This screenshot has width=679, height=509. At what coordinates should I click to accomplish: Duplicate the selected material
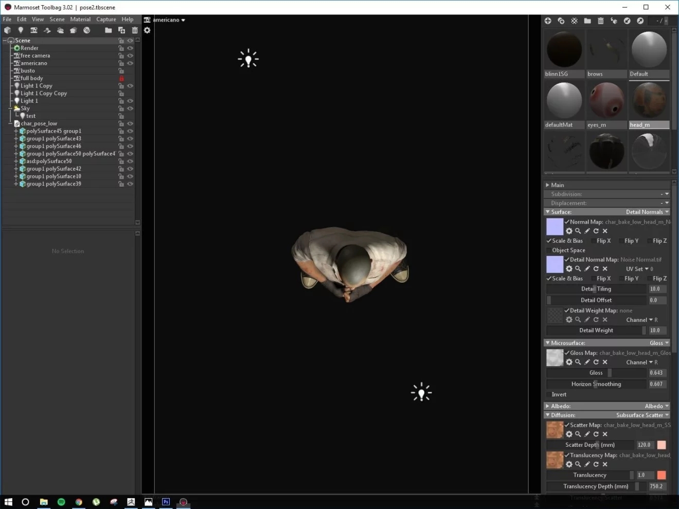click(x=561, y=21)
